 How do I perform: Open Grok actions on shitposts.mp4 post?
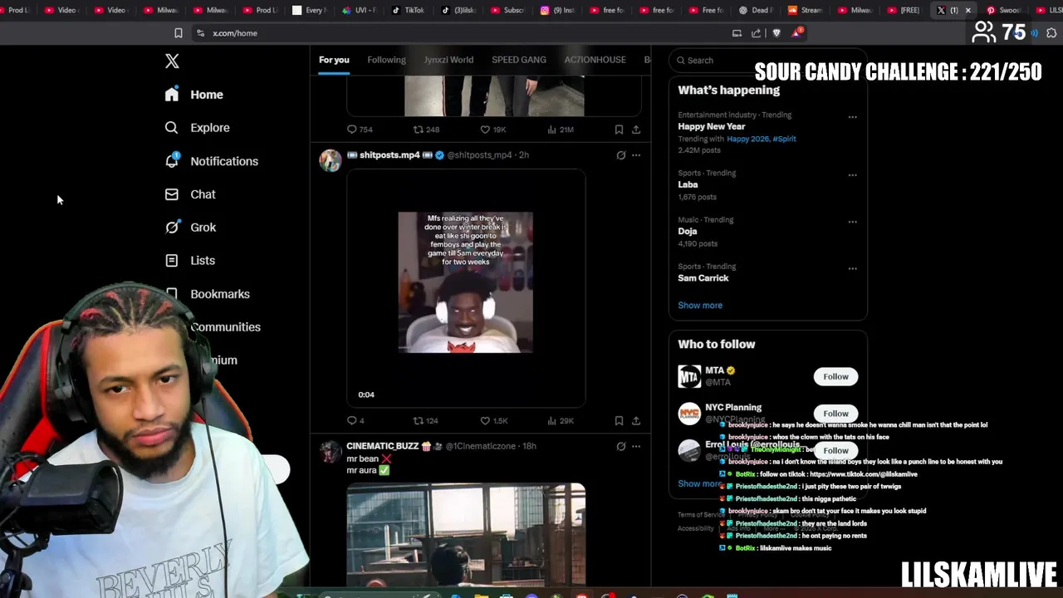click(x=620, y=155)
